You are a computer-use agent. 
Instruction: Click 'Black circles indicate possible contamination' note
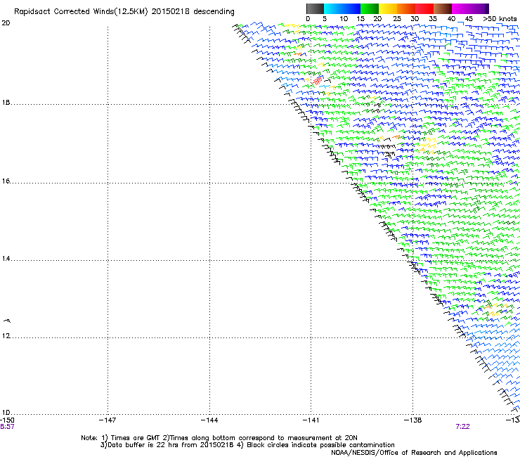tap(320, 445)
